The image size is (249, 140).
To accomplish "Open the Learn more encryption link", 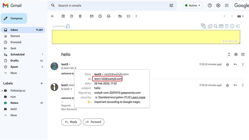I will [x=138, y=97].
